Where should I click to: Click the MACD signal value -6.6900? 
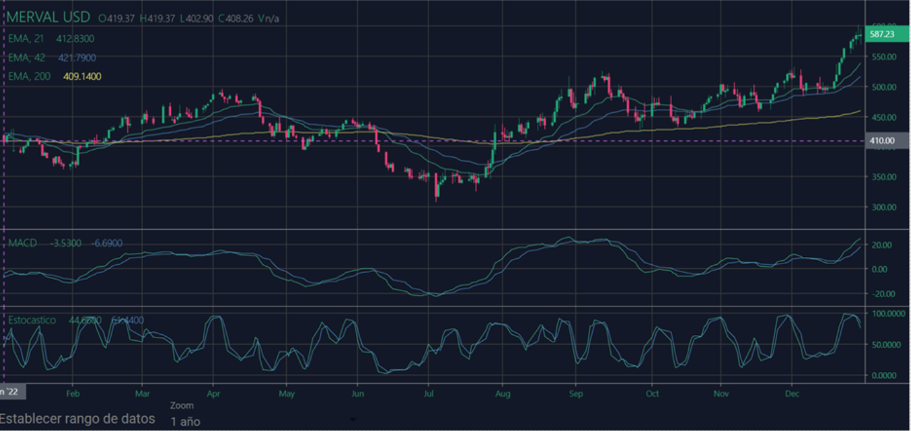[x=106, y=243]
